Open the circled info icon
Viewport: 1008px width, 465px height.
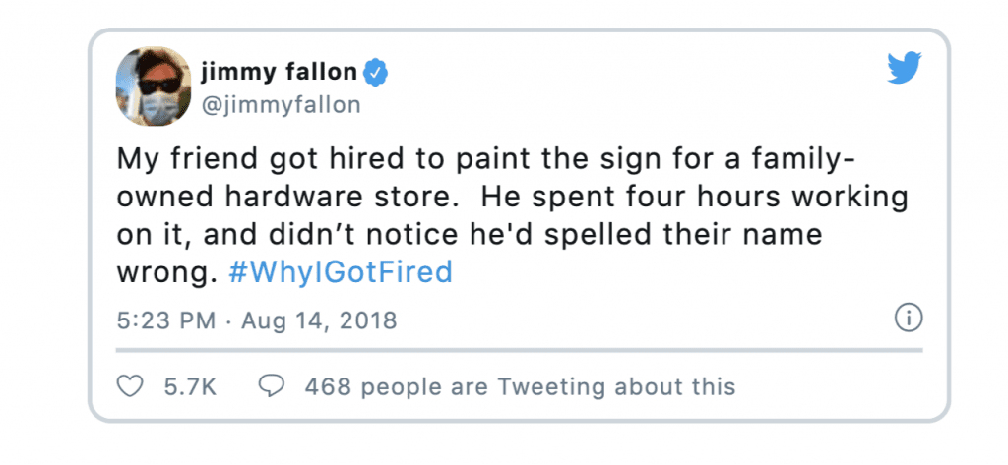point(909,319)
